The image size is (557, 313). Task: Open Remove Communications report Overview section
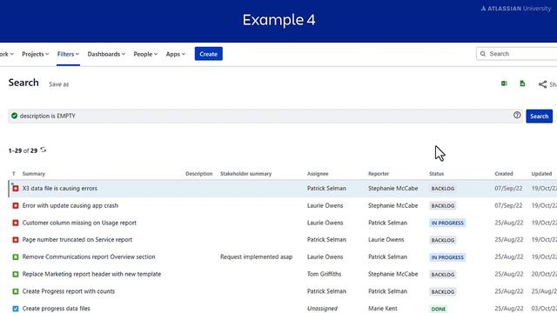[89, 257]
